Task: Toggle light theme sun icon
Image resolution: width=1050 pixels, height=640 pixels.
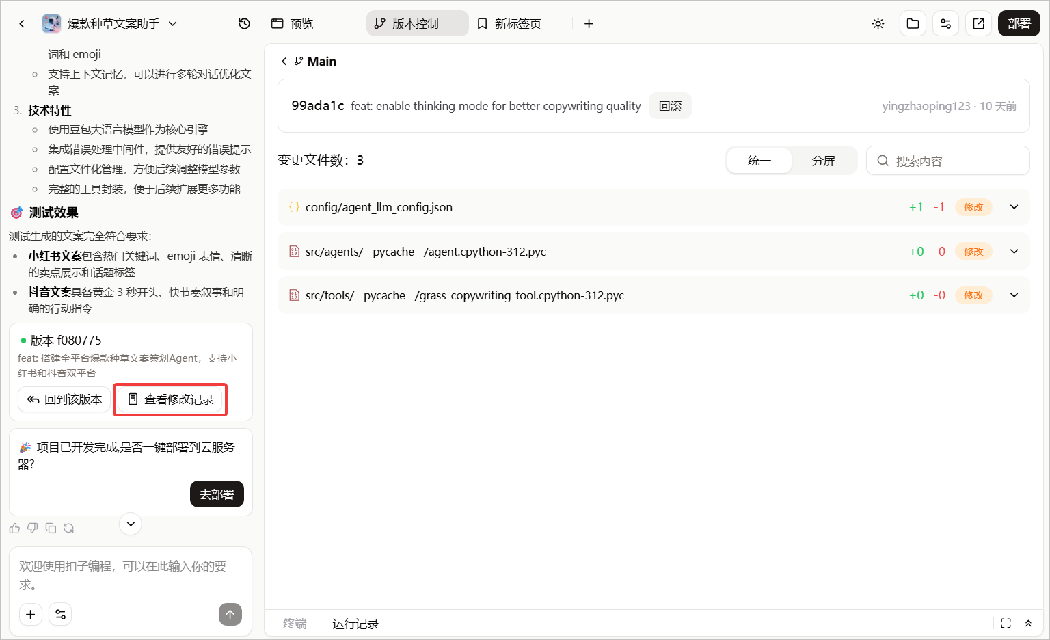Action: tap(878, 24)
